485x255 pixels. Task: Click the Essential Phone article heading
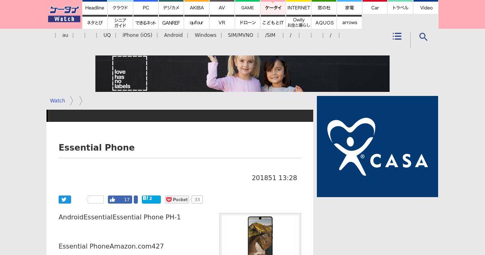97,148
